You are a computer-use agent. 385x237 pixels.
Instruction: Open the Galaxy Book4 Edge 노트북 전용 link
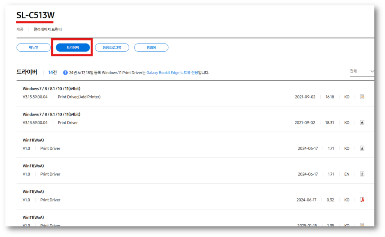click(172, 73)
